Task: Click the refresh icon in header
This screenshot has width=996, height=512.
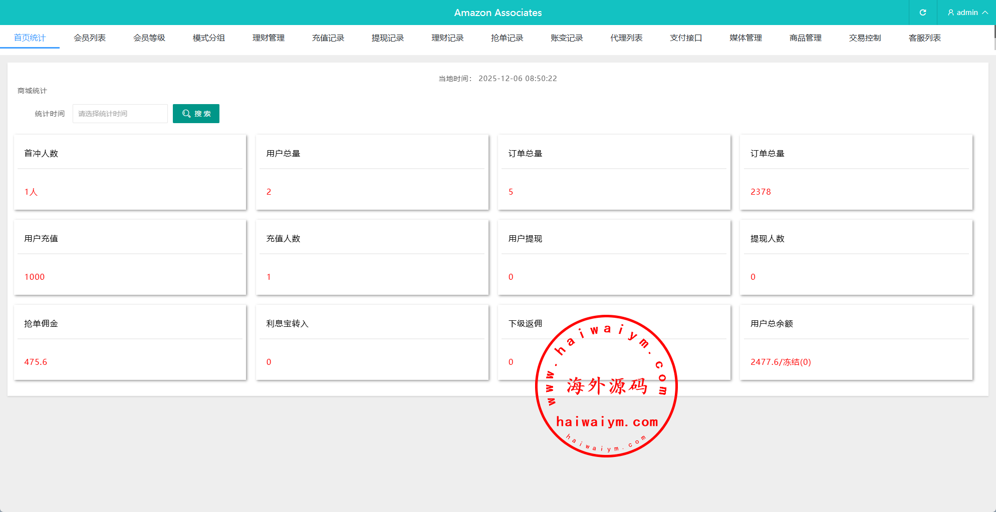Action: 922,13
